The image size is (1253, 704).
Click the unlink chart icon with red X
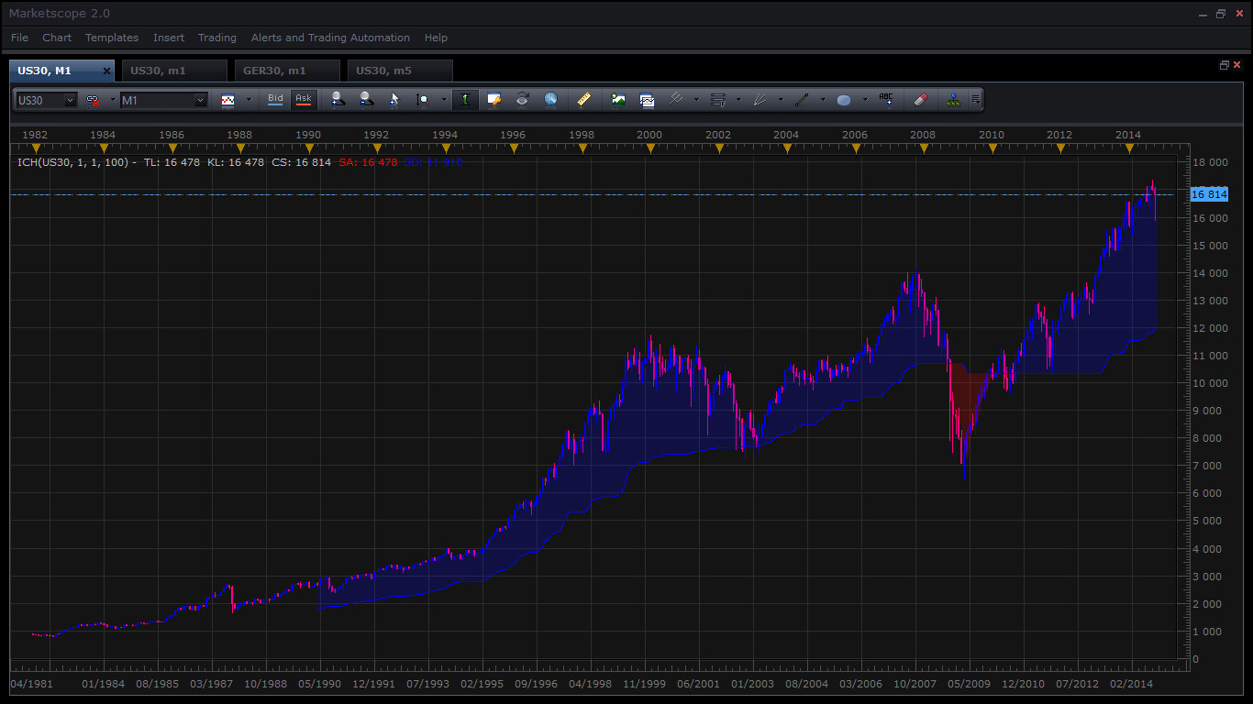[x=93, y=100]
